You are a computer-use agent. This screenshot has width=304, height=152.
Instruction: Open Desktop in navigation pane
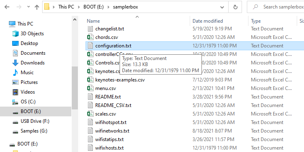click(x=29, y=43)
